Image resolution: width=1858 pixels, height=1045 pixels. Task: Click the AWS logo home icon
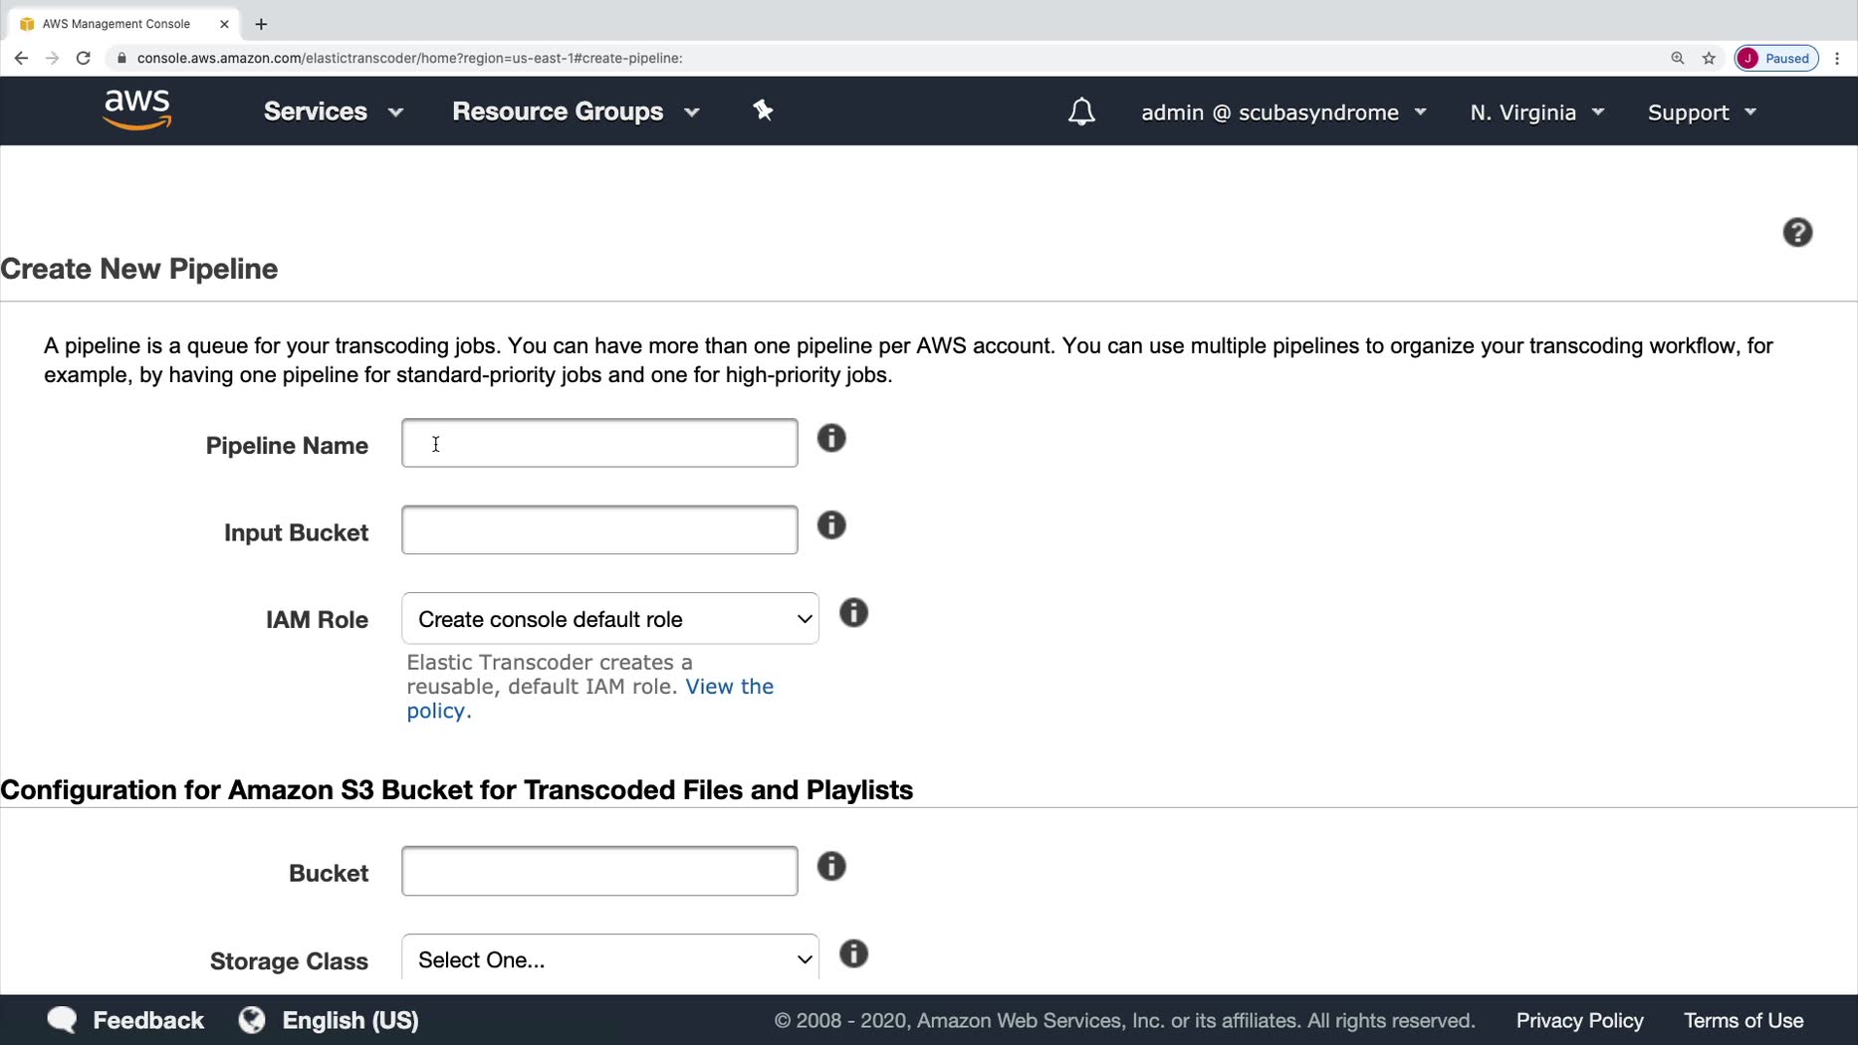click(x=137, y=110)
